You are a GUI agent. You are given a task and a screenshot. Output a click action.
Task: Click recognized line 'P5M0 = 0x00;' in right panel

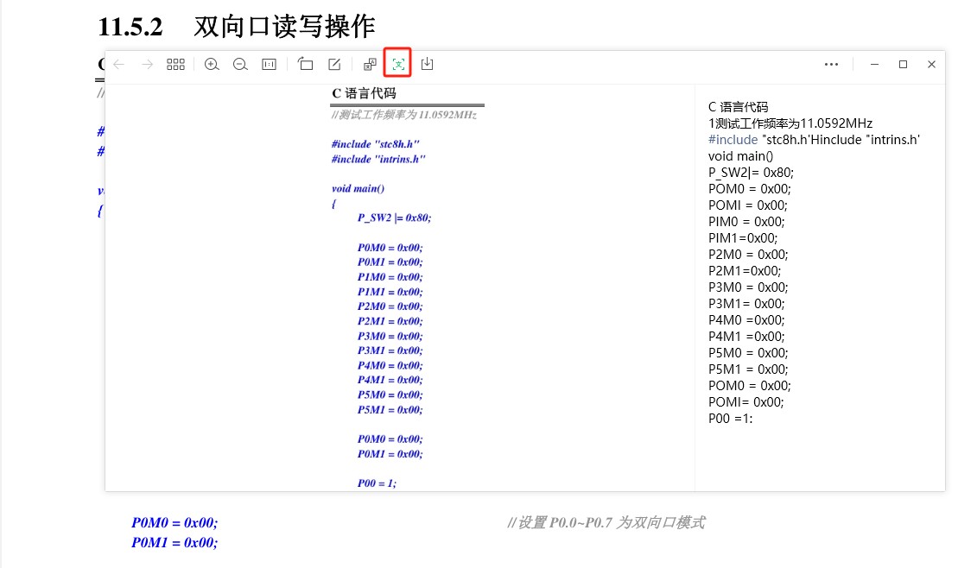(x=748, y=353)
